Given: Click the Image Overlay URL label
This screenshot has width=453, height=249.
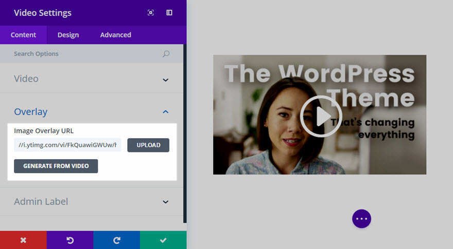Looking at the screenshot, I should pyautogui.click(x=44, y=131).
